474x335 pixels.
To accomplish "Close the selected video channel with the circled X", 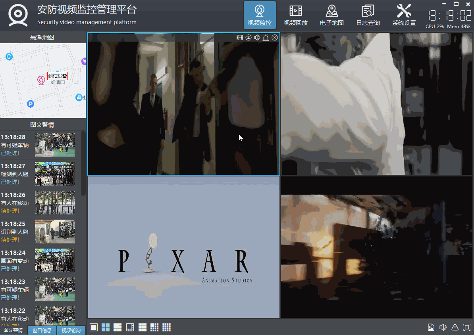I will click(x=274, y=37).
